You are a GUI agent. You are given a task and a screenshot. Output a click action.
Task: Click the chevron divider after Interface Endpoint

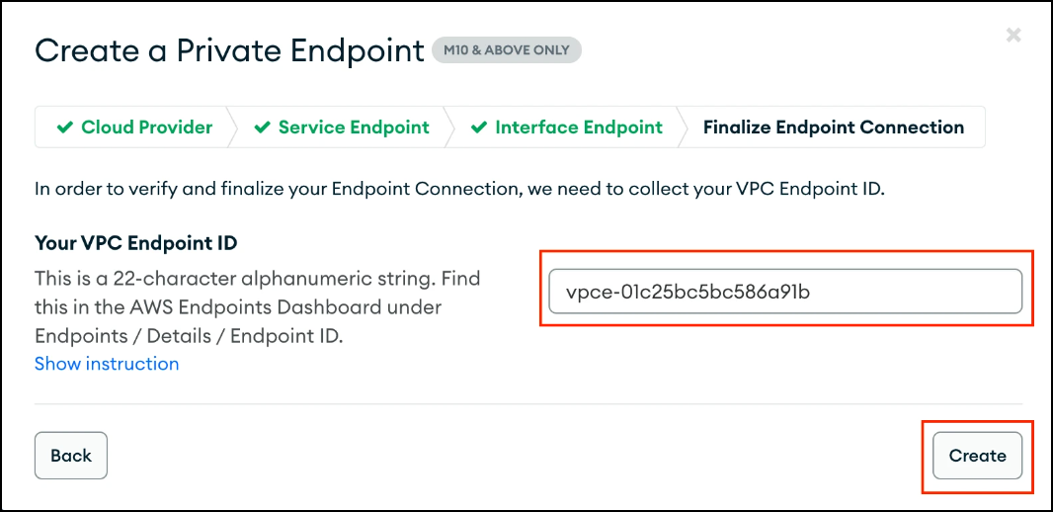coord(682,128)
